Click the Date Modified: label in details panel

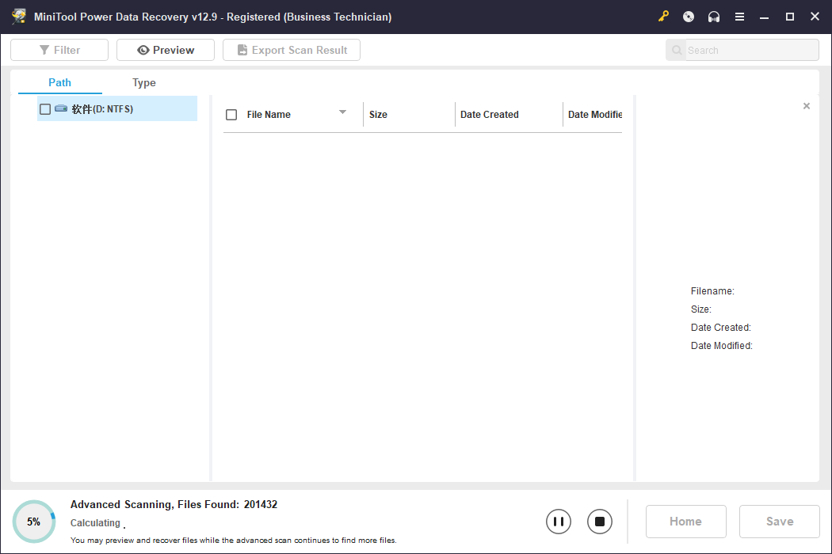721,346
